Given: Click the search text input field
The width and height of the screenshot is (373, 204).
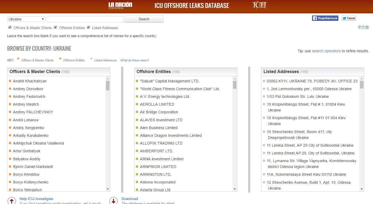Looking at the screenshot, I should [85, 19].
